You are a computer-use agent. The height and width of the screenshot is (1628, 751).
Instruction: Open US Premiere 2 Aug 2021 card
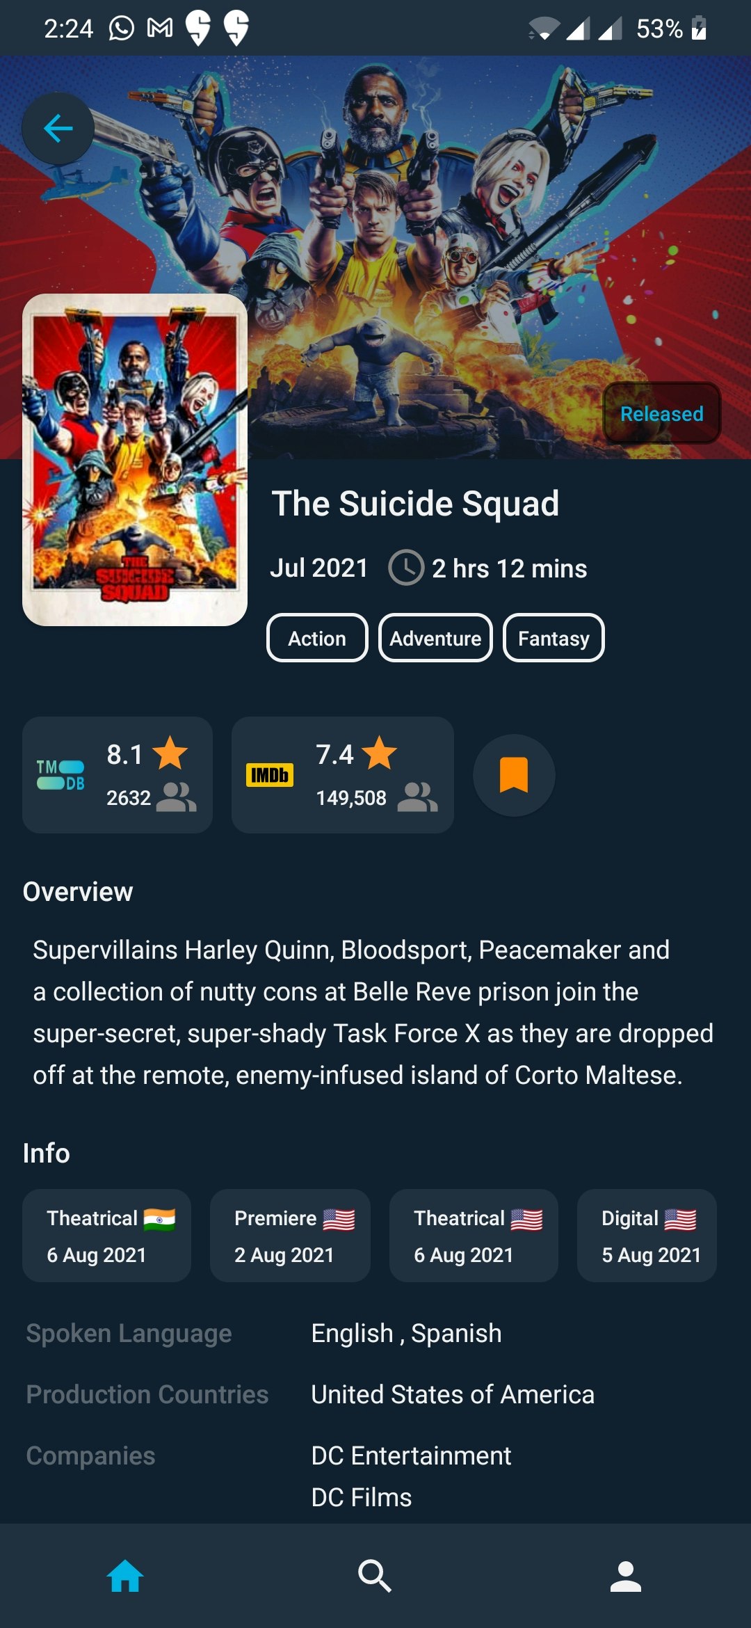290,1236
